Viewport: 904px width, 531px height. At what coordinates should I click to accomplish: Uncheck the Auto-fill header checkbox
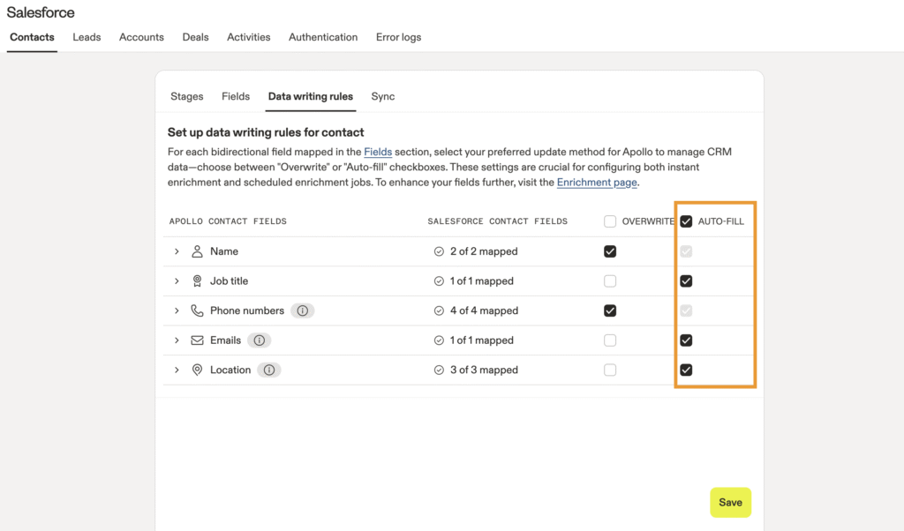pyautogui.click(x=686, y=221)
